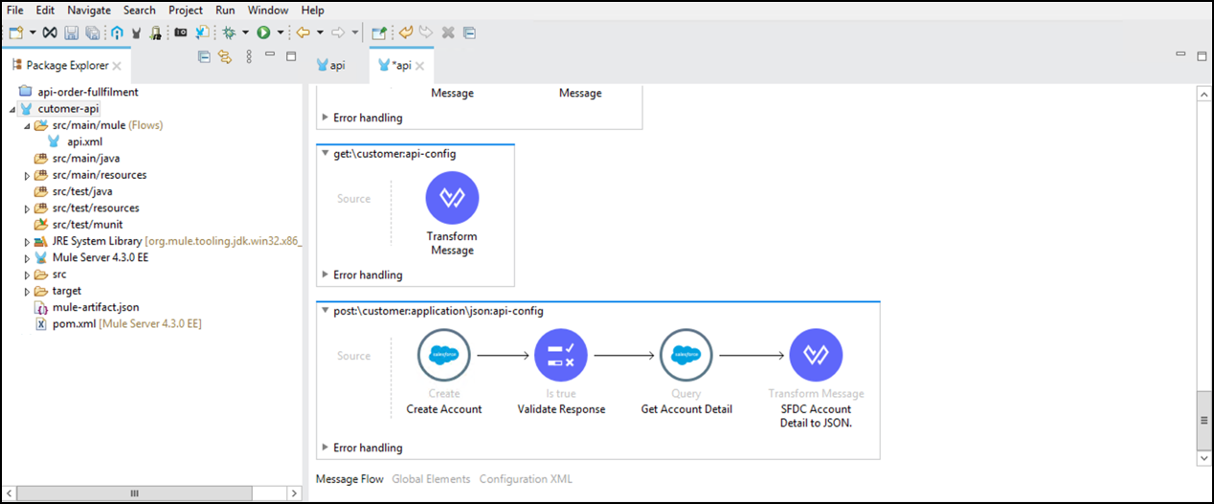Expand the target folder

coord(27,291)
